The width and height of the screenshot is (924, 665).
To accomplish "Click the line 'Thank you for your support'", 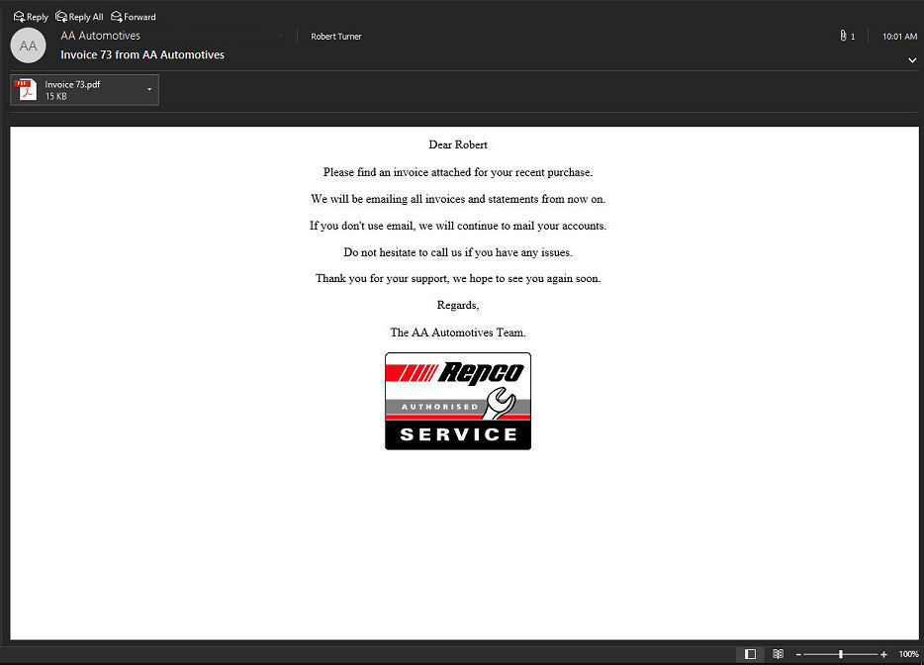I will coord(458,279).
